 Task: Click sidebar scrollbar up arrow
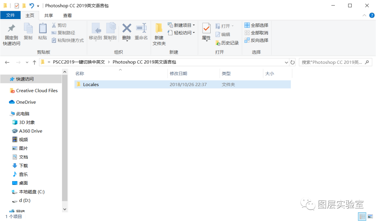(65, 72)
